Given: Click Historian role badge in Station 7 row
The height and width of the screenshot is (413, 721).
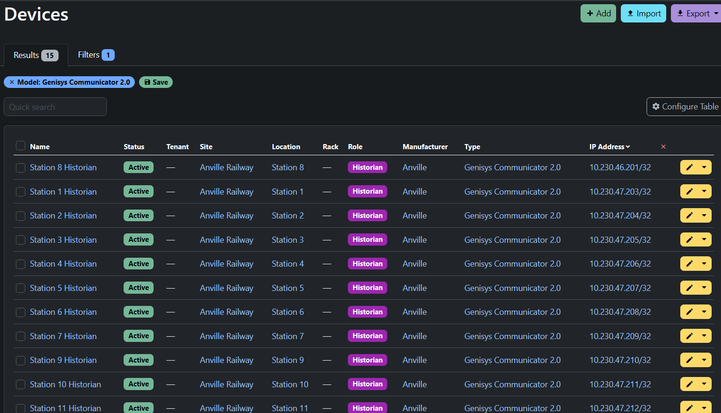Looking at the screenshot, I should point(368,336).
